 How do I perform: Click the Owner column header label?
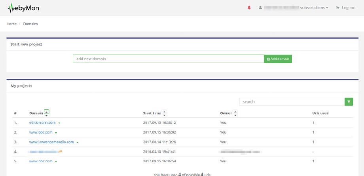point(226,113)
